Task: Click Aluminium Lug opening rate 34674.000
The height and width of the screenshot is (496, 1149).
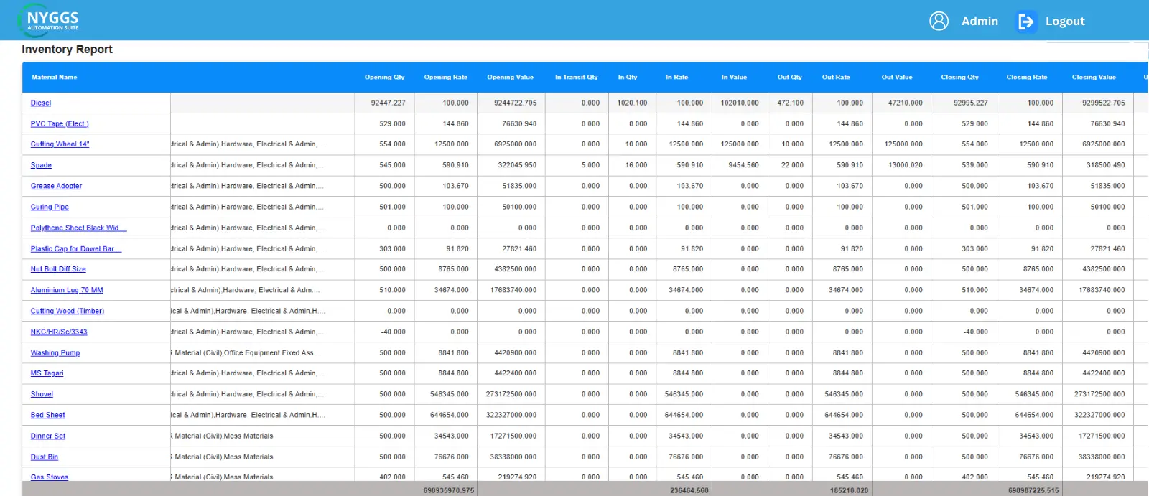Action: [451, 290]
